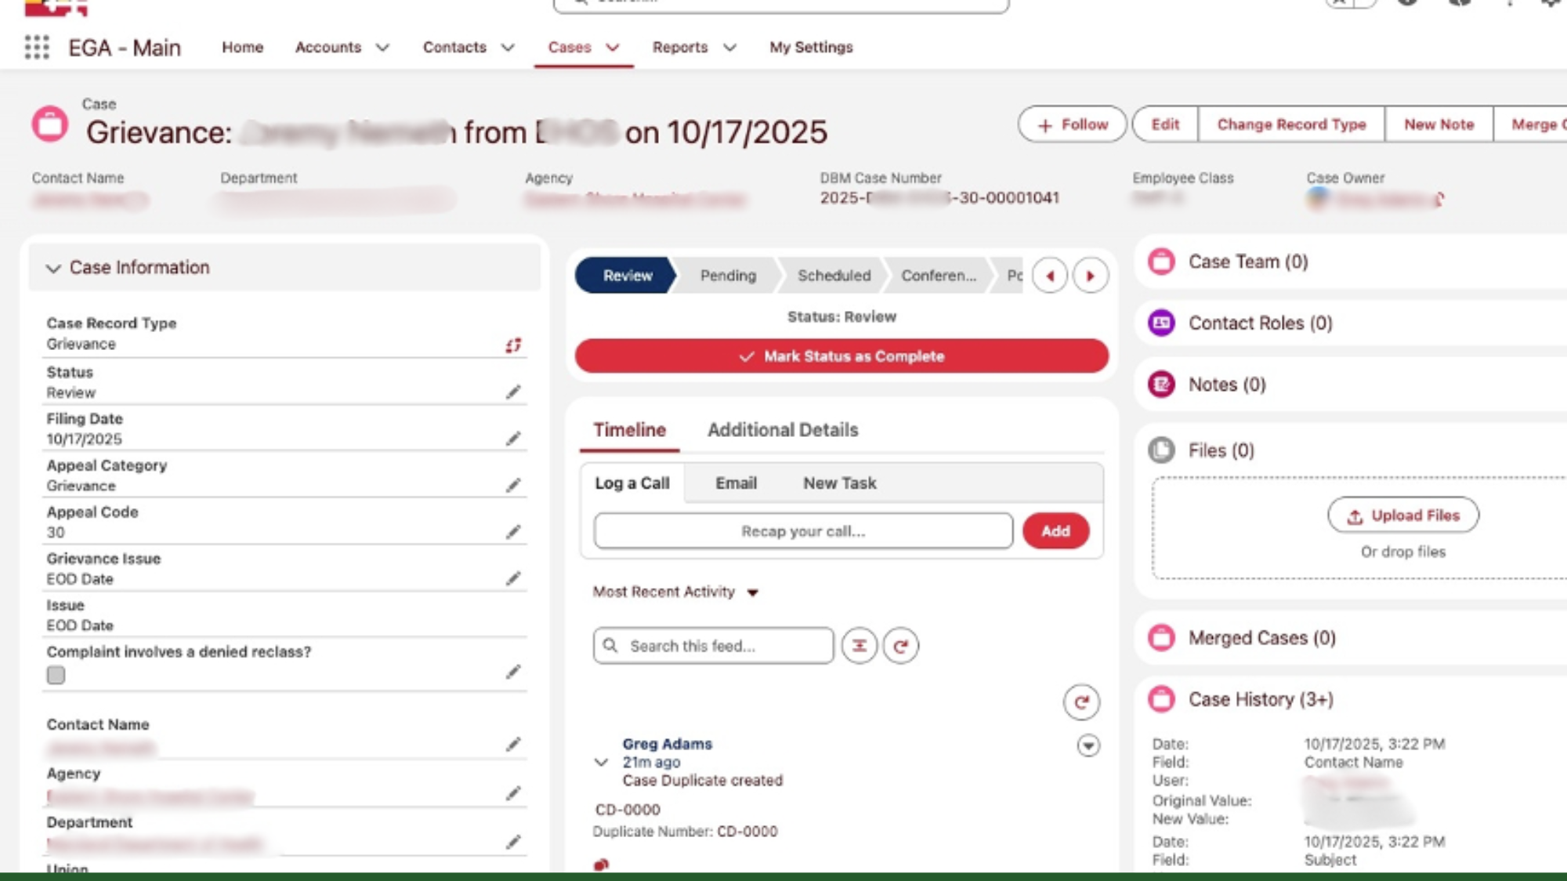The image size is (1567, 881).
Task: Edit Status field with pencil icon
Action: (x=513, y=392)
